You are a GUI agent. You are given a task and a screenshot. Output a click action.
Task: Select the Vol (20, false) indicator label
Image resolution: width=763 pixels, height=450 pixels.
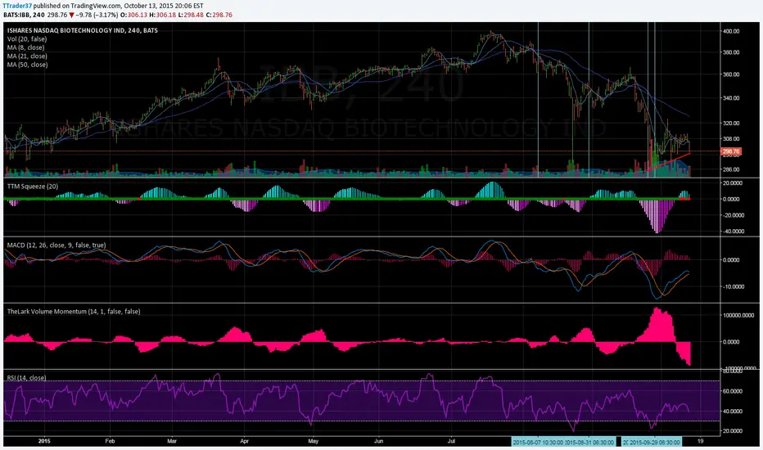27,39
